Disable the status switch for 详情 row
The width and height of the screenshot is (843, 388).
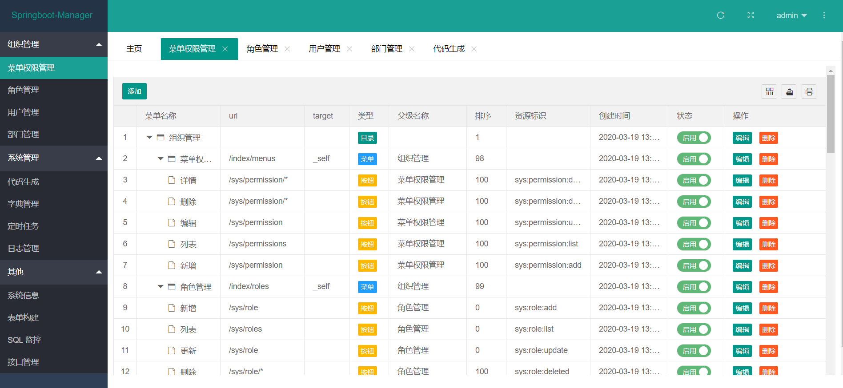[x=694, y=180]
